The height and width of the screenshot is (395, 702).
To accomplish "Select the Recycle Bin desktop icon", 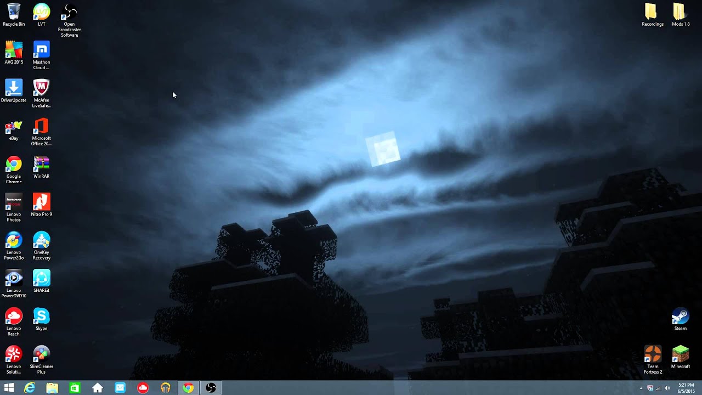I will click(x=14, y=15).
